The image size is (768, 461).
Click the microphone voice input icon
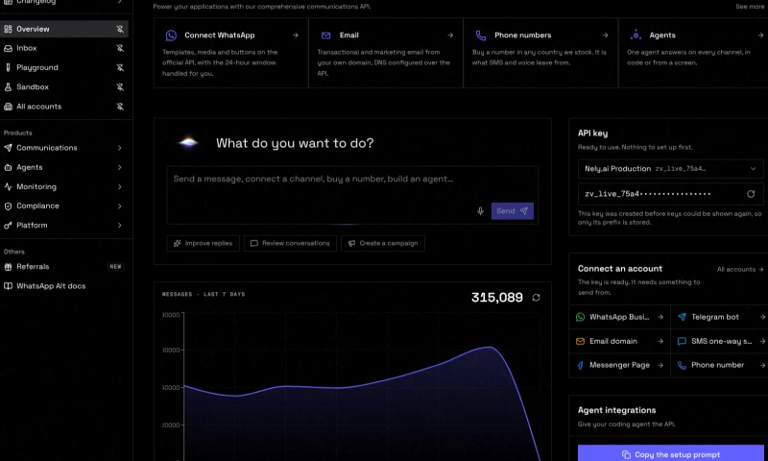coord(481,211)
